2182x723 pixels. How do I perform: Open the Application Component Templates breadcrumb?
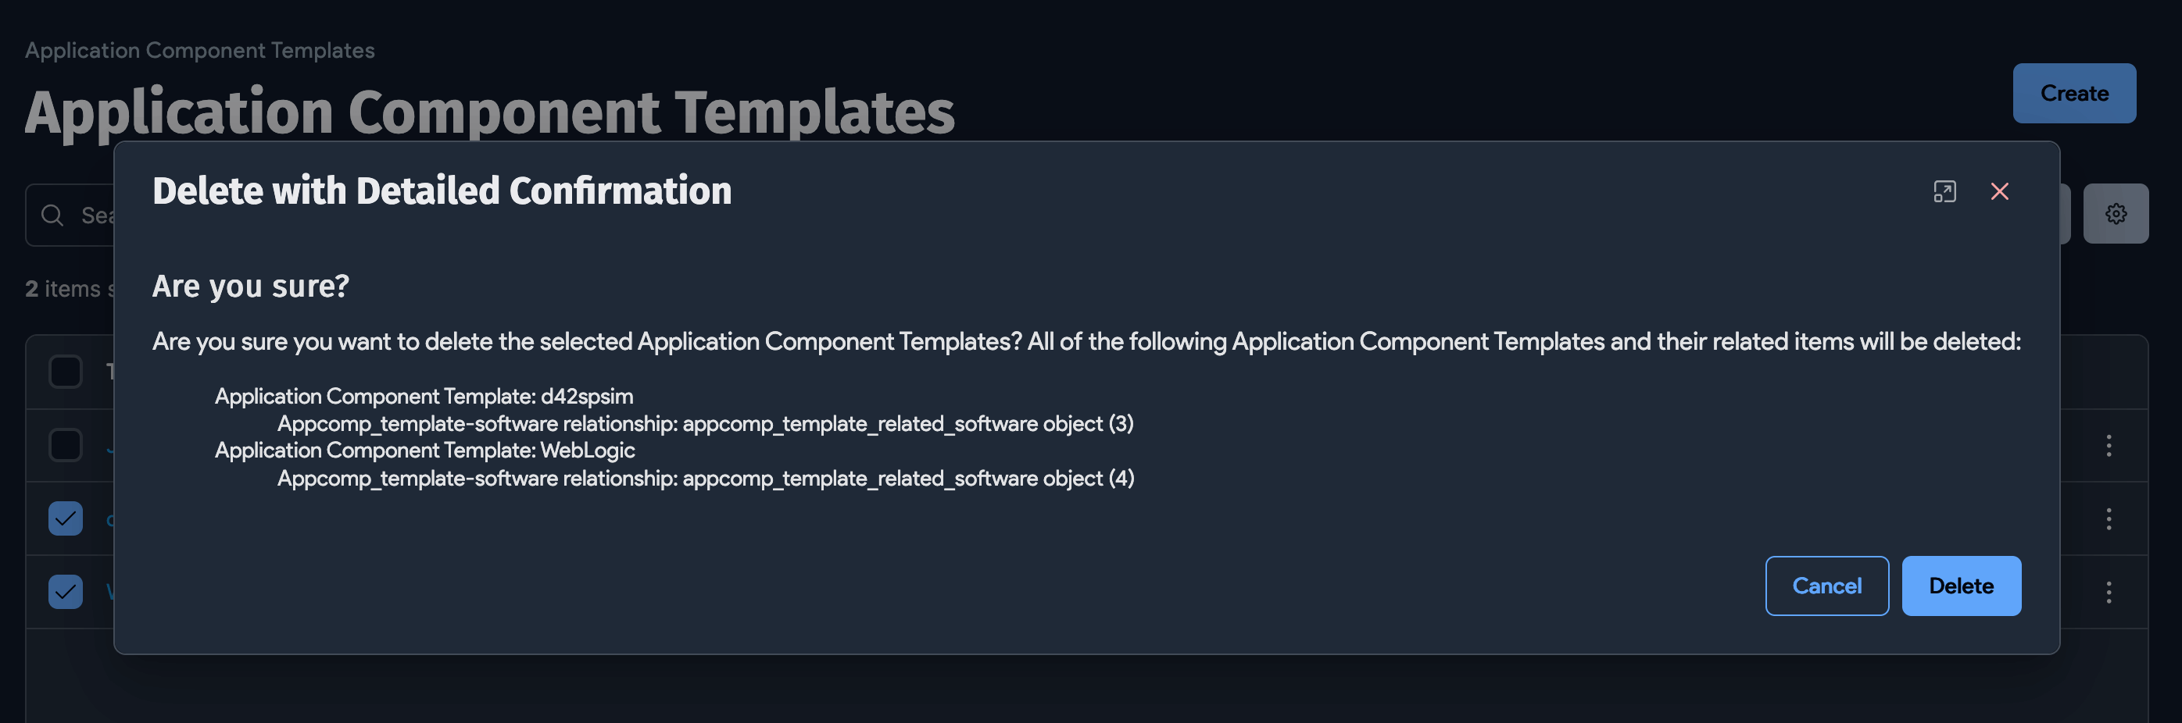click(x=199, y=50)
